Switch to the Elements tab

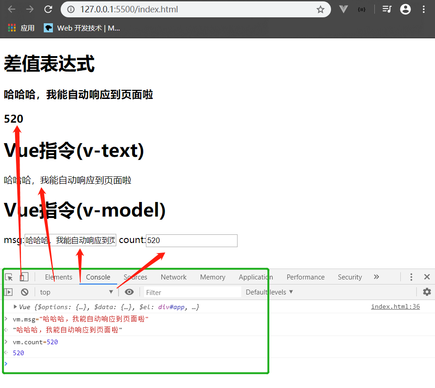click(x=58, y=277)
